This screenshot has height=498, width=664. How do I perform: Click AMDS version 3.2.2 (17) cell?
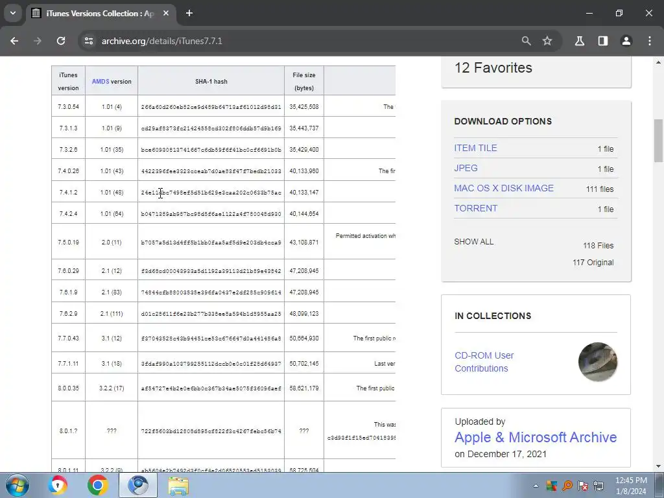tap(112, 388)
